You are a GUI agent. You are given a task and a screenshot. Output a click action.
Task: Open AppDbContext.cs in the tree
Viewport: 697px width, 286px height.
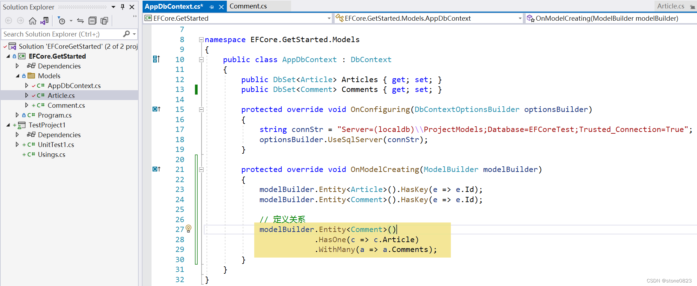(74, 86)
